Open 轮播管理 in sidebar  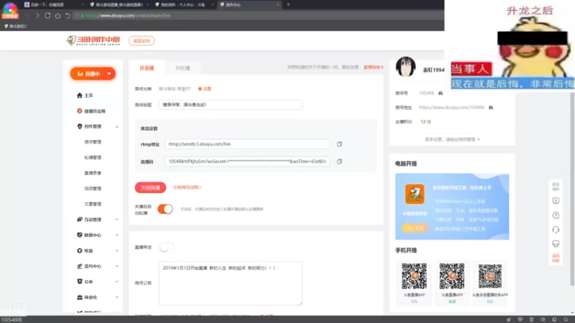coord(93,157)
